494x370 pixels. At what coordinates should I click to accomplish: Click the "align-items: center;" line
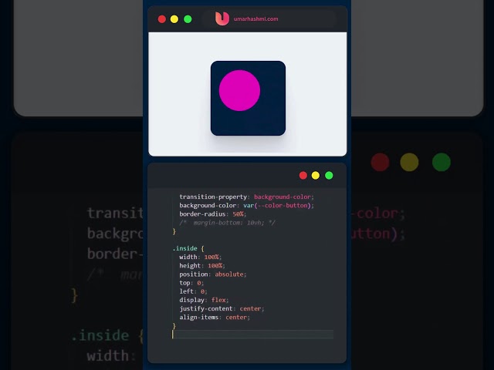click(215, 317)
